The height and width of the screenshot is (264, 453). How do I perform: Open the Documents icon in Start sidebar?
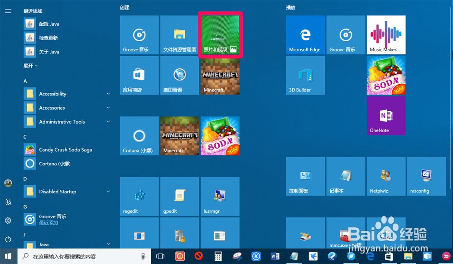tap(8, 202)
